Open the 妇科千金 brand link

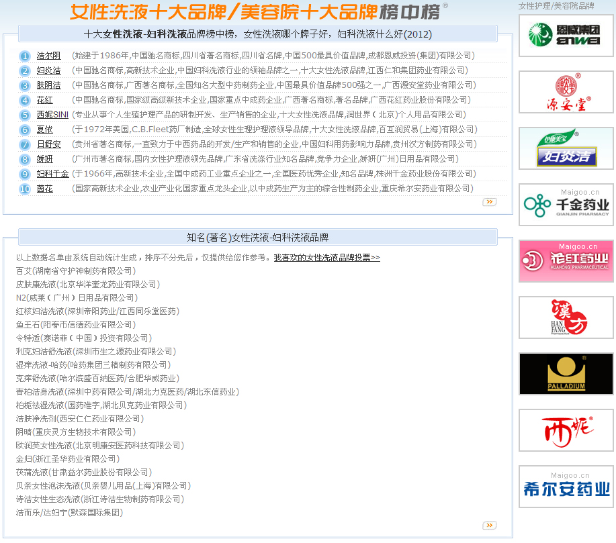[52, 174]
